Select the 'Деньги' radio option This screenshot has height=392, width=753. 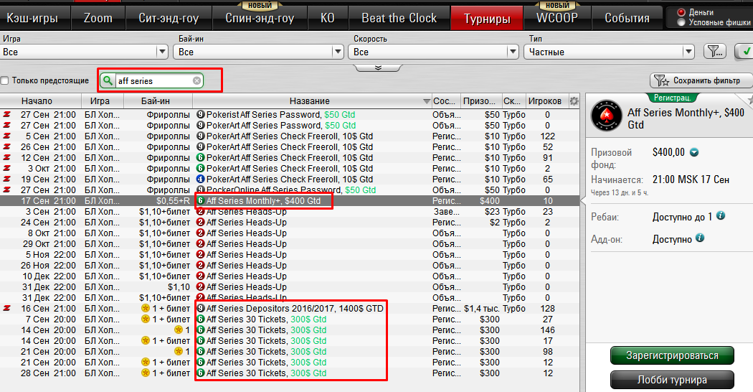pos(681,12)
